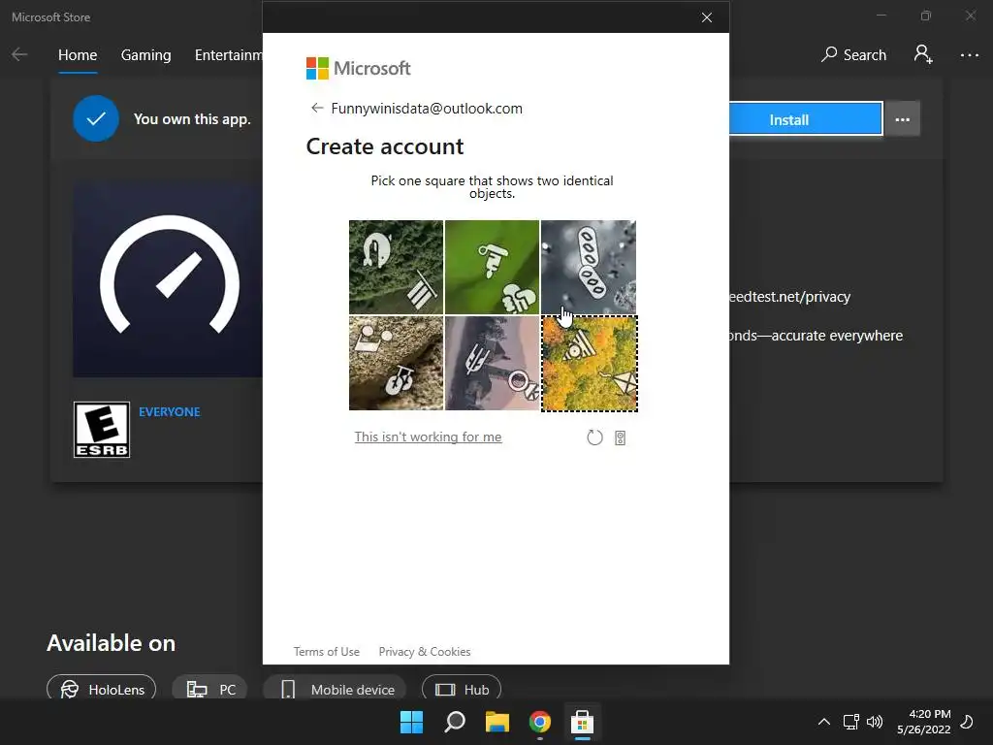Switch to the Gaming tab
This screenshot has height=745, width=993.
tap(145, 55)
